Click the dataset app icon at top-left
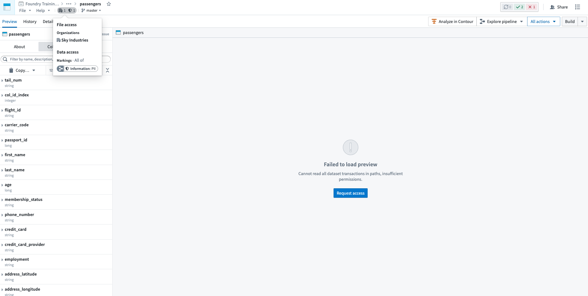This screenshot has width=588, height=296. coord(7,7)
